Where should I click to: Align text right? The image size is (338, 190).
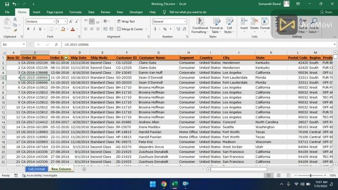click(x=98, y=29)
